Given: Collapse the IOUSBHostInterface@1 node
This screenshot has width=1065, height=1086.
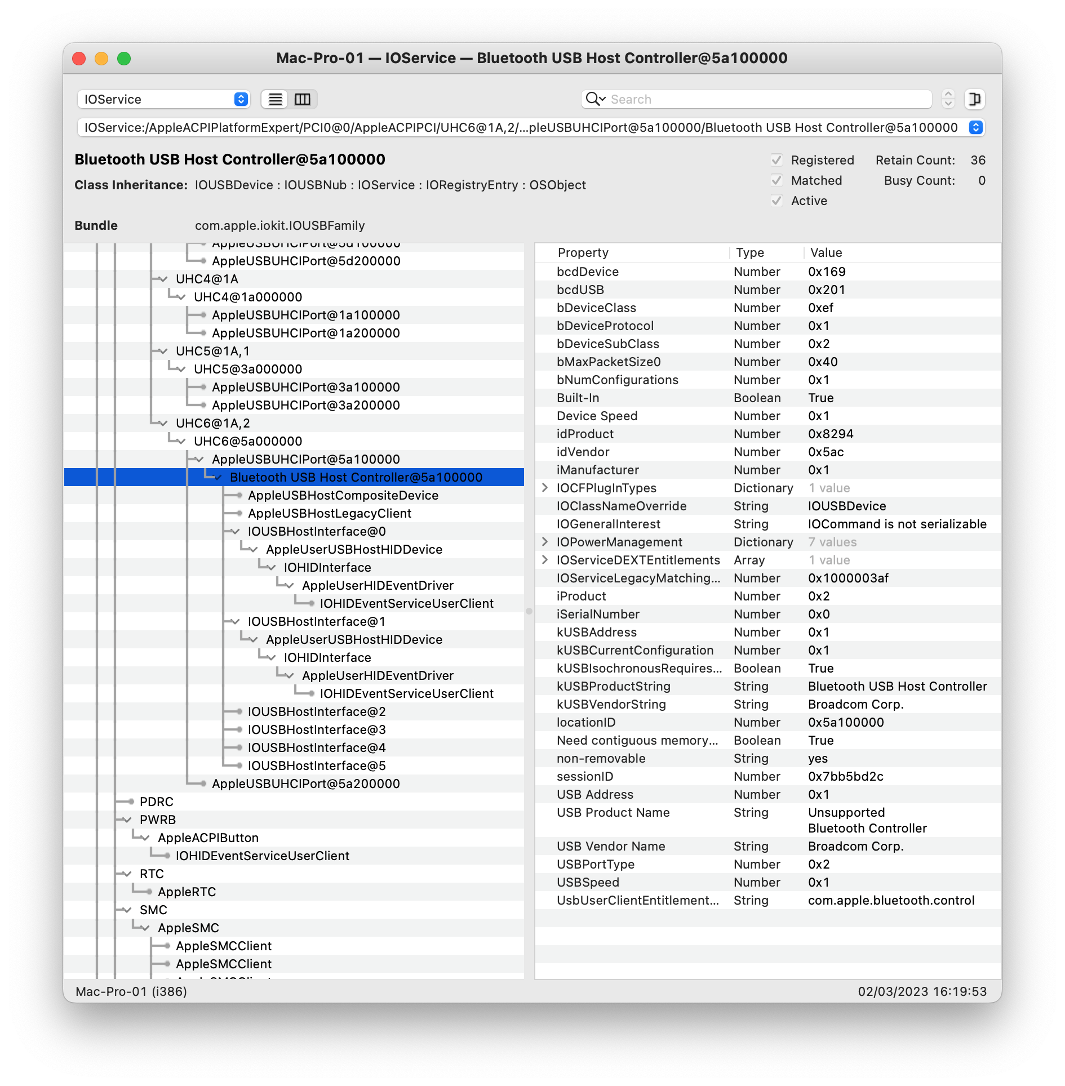Looking at the screenshot, I should 235,622.
